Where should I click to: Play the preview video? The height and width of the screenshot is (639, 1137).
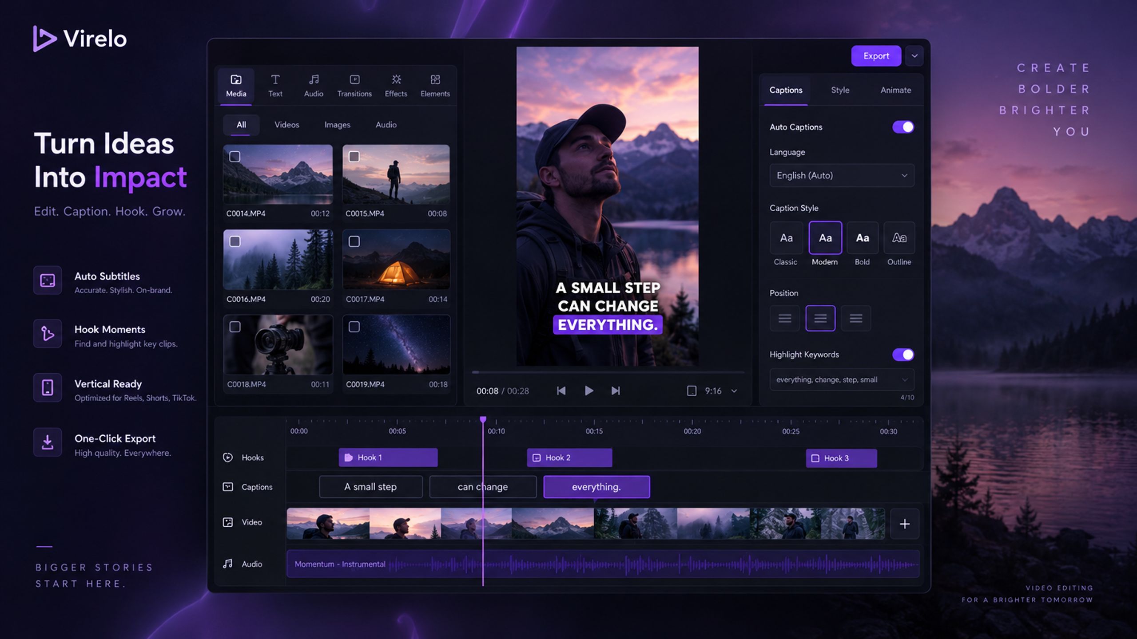[x=588, y=390]
